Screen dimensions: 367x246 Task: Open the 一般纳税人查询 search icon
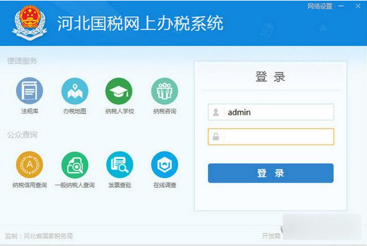[x=75, y=165]
